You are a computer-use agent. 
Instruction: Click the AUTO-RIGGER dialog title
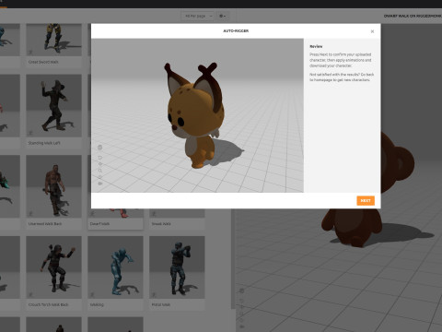coord(236,31)
